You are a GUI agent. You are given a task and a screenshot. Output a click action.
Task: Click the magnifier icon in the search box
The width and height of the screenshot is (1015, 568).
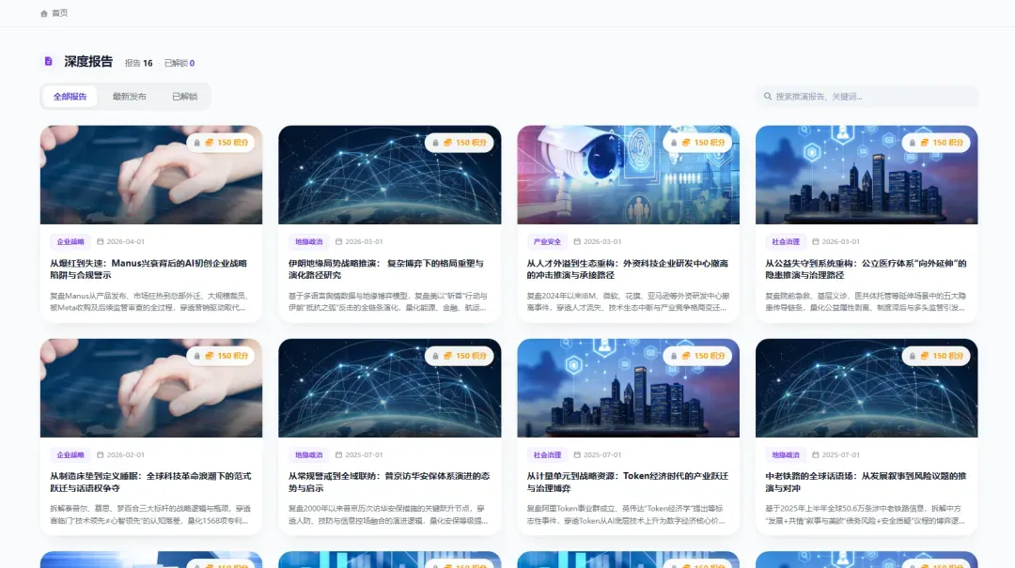click(x=768, y=97)
